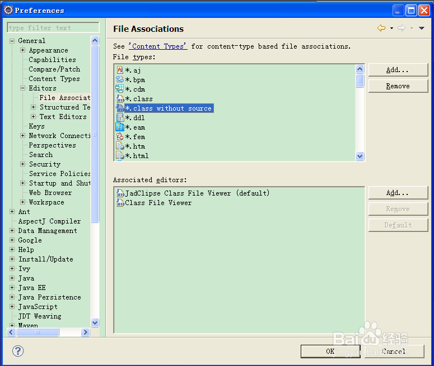Open the 'Content Types' hyperlink

coord(158,46)
